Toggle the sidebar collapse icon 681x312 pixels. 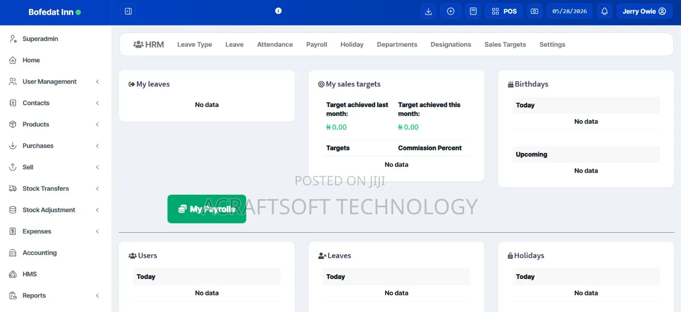click(128, 11)
